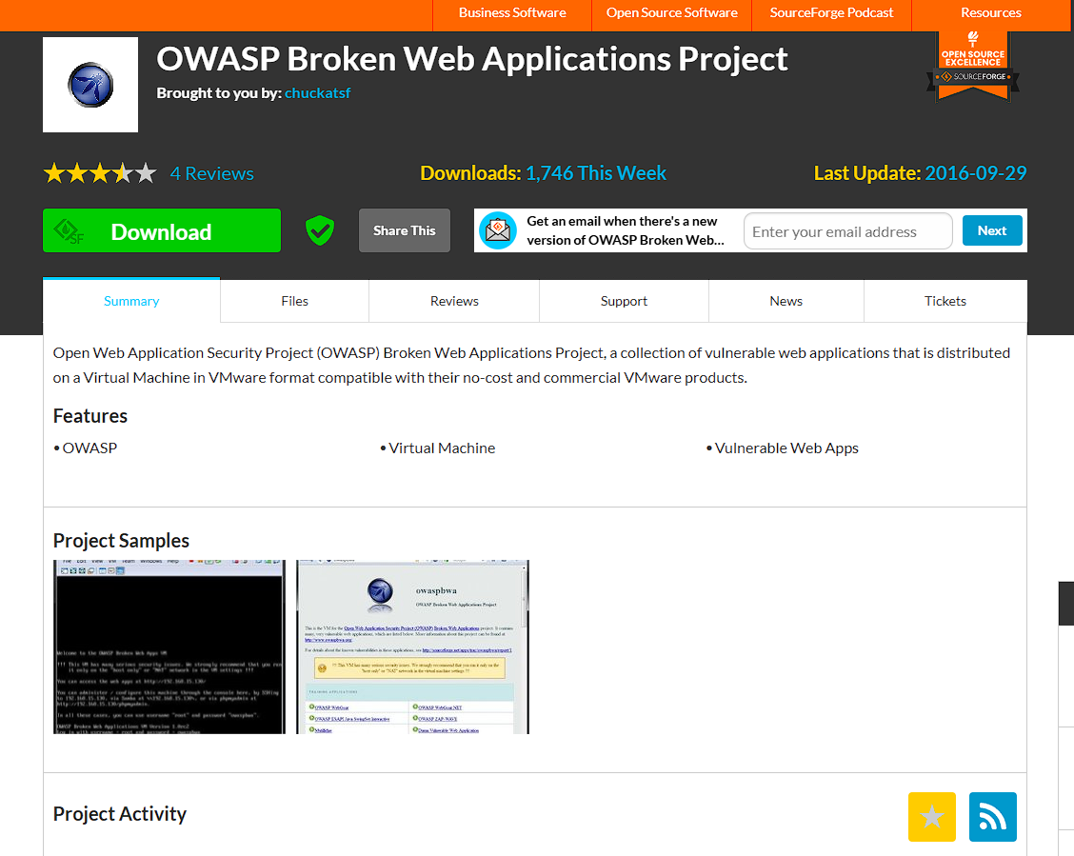Click the yellow star favorite icon
Image resolution: width=1074 pixels, height=856 pixels.
pos(931,816)
